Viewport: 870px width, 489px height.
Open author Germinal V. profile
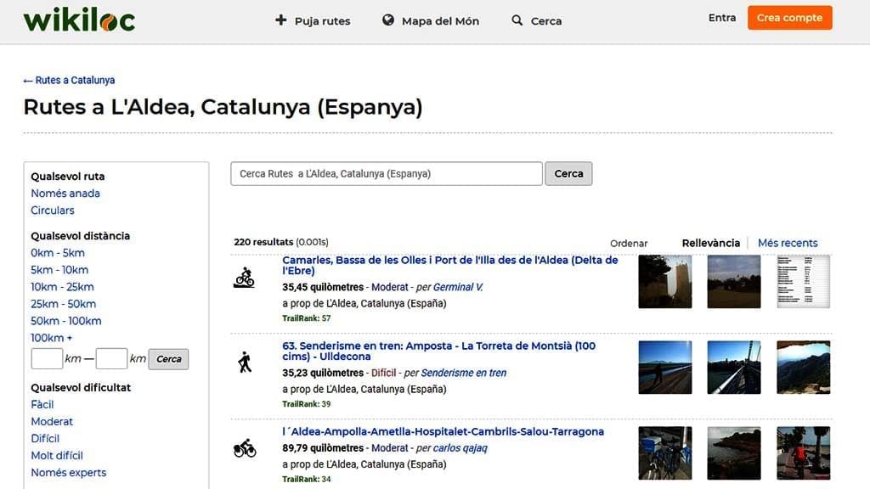click(x=458, y=287)
